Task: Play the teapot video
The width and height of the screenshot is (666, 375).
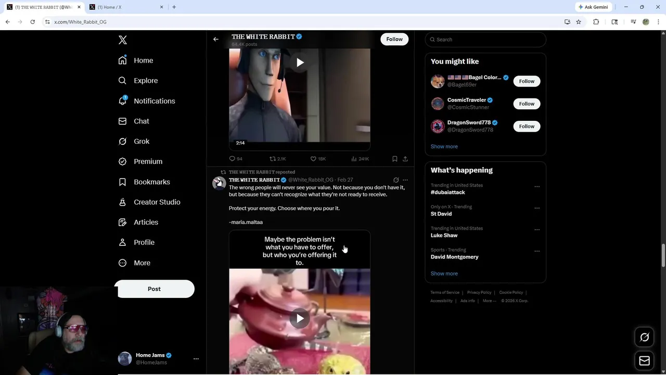Action: (x=300, y=318)
